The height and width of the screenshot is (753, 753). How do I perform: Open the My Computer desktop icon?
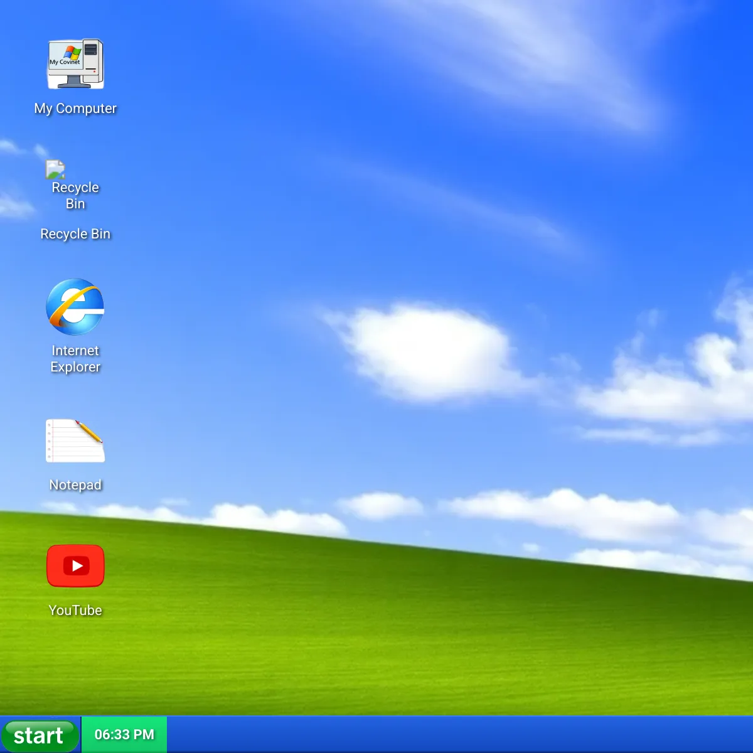(75, 65)
